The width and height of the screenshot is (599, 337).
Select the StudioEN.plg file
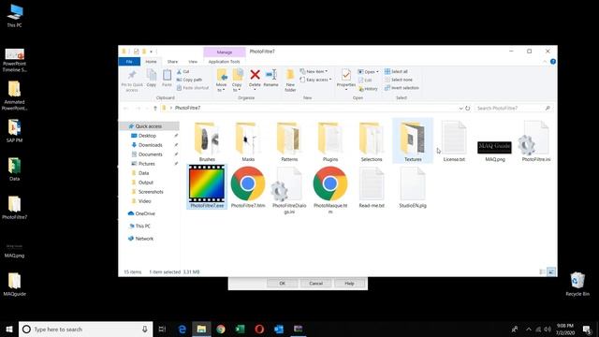coord(413,187)
